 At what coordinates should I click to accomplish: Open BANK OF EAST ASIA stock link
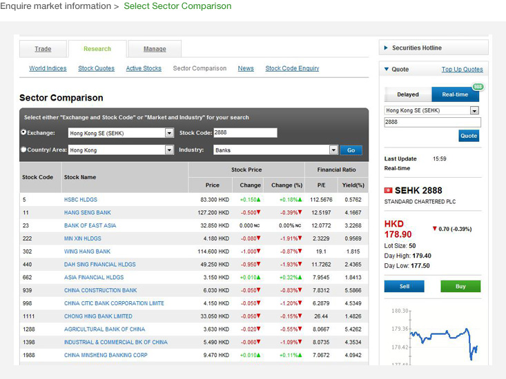click(x=90, y=225)
